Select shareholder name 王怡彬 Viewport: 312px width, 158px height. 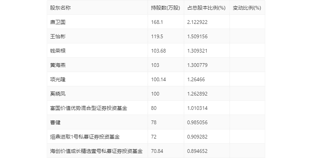[58, 36]
